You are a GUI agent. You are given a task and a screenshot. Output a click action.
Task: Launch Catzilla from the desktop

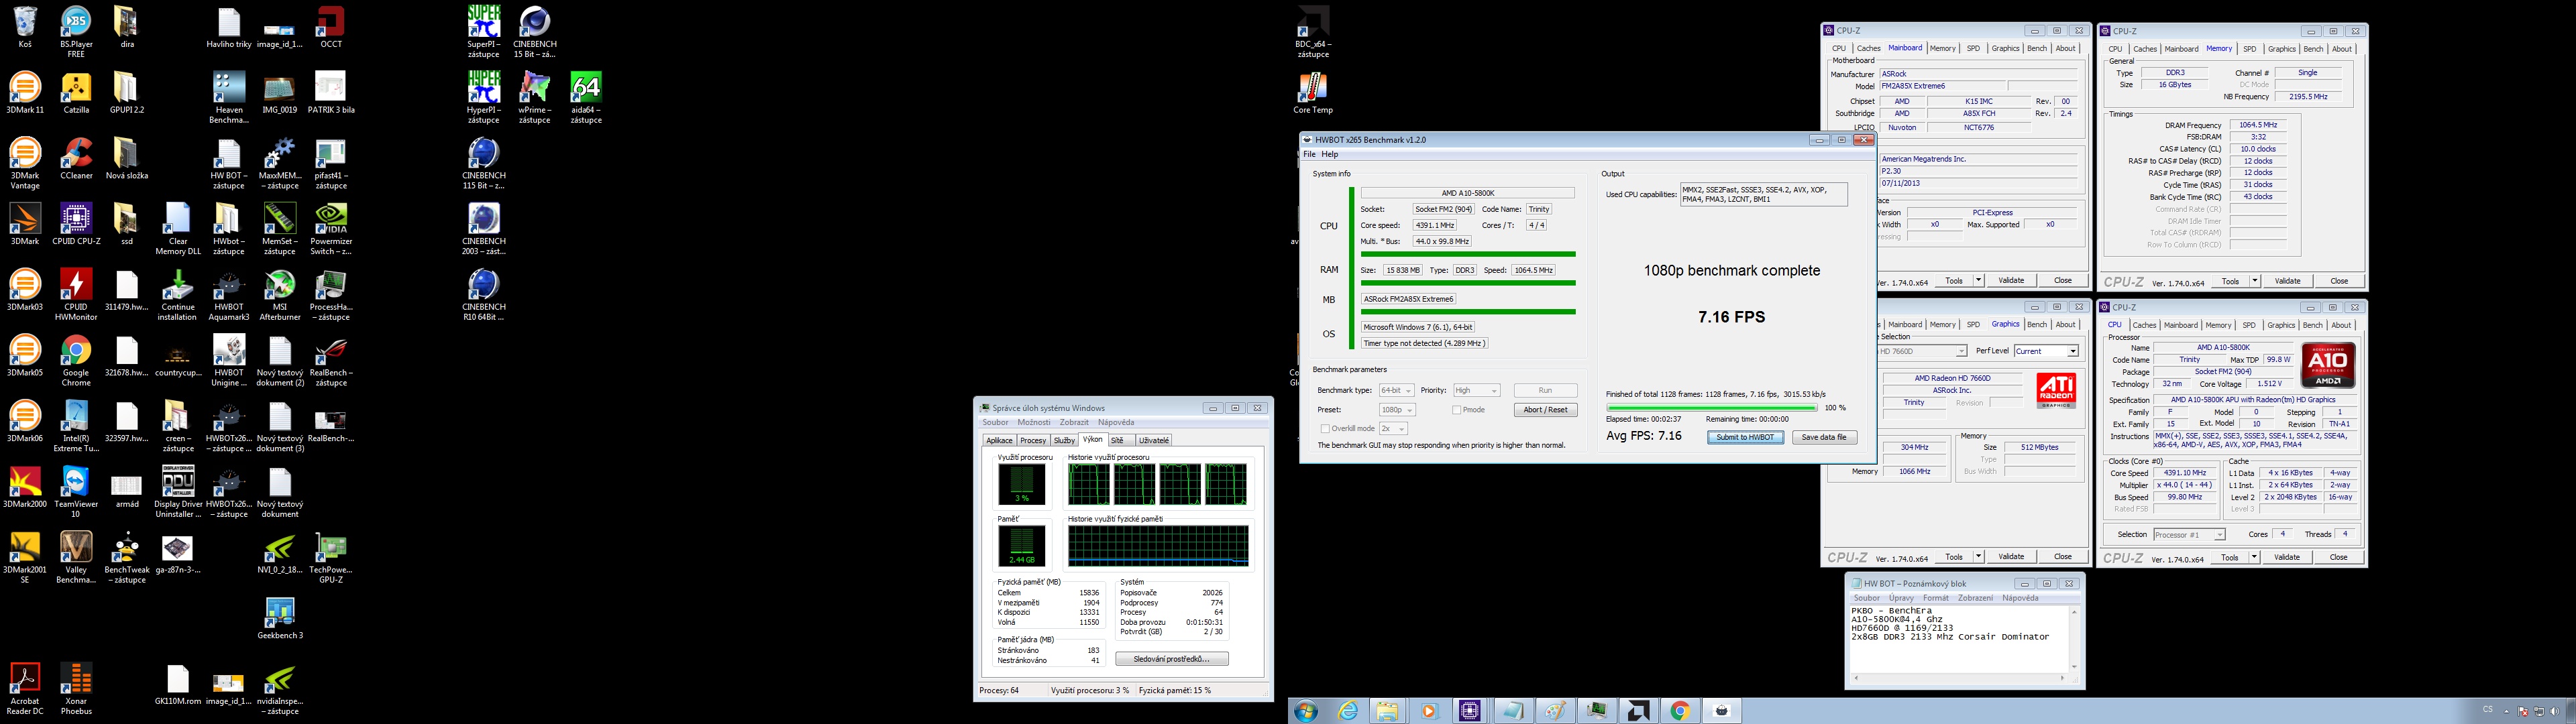(76, 92)
